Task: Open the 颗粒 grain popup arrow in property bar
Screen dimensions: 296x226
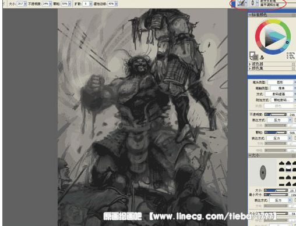Action: tap(69, 4)
